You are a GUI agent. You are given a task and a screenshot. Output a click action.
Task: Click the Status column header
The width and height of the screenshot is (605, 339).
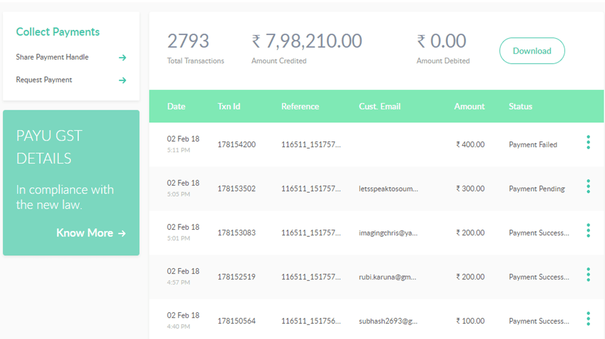520,106
